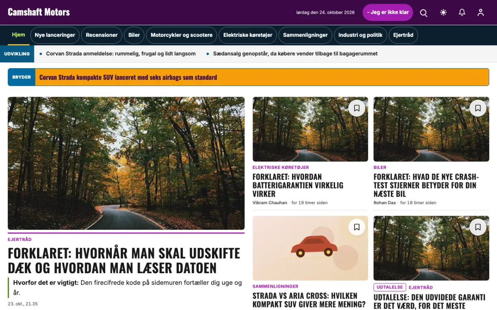
Task: Open headline about udskifte dæk
Action: (124, 260)
